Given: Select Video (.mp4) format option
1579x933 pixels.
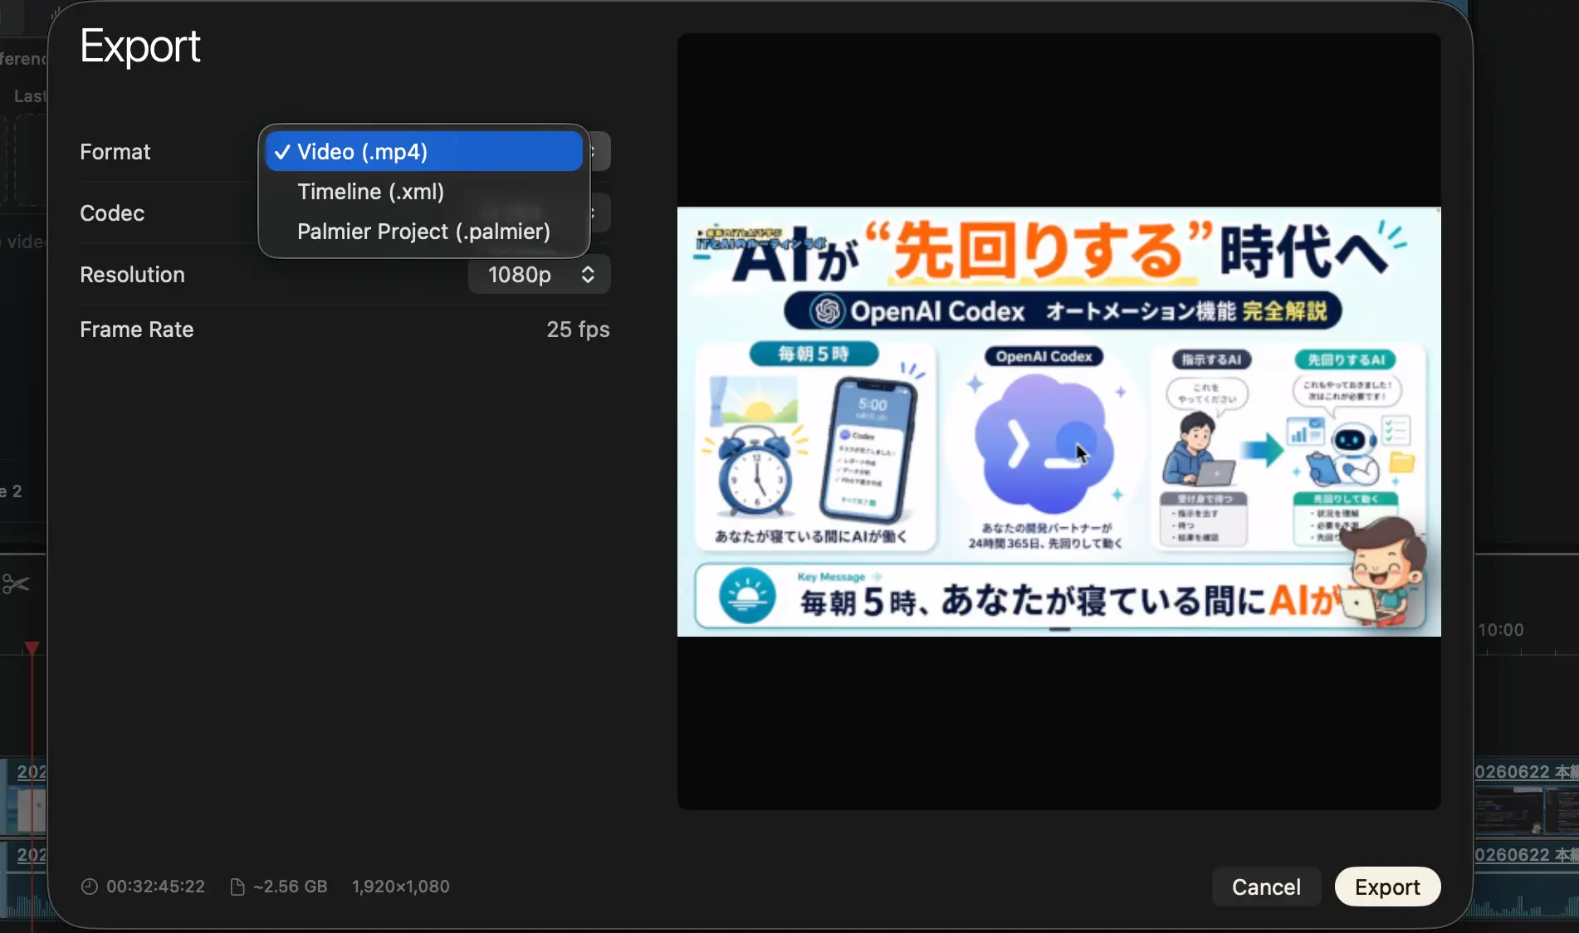Looking at the screenshot, I should coord(423,151).
